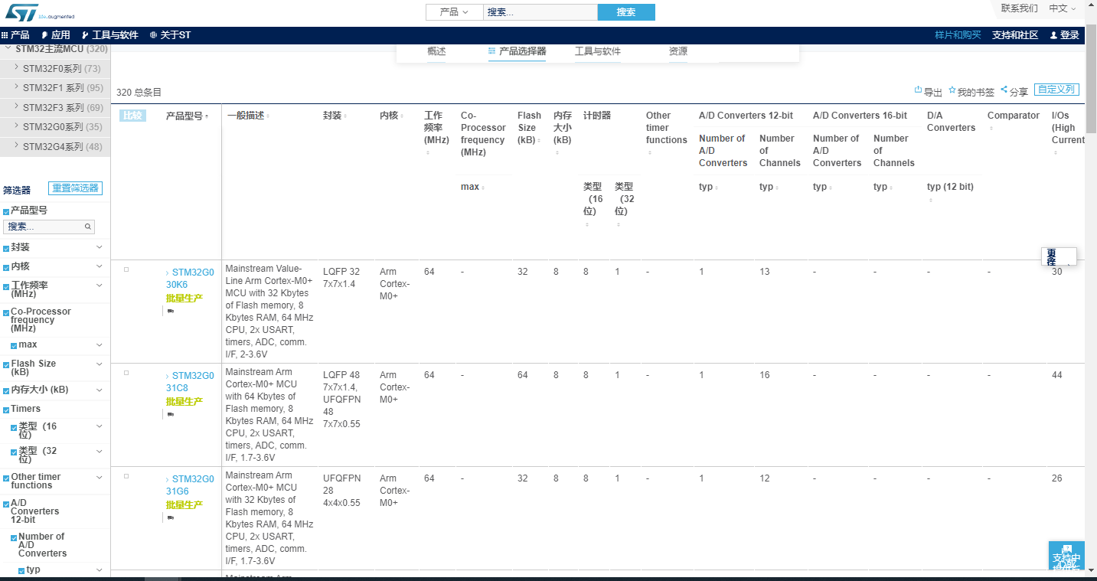The height and width of the screenshot is (581, 1097).
Task: Click the star icon beside 我的书签
Action: click(x=952, y=90)
